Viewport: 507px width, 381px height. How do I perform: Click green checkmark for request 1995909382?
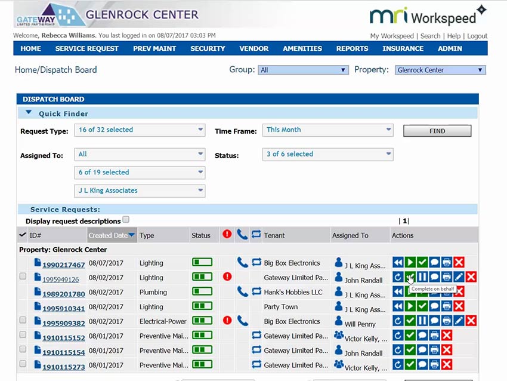[410, 321]
